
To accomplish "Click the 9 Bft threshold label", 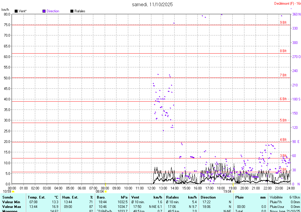I will click(283, 23).
